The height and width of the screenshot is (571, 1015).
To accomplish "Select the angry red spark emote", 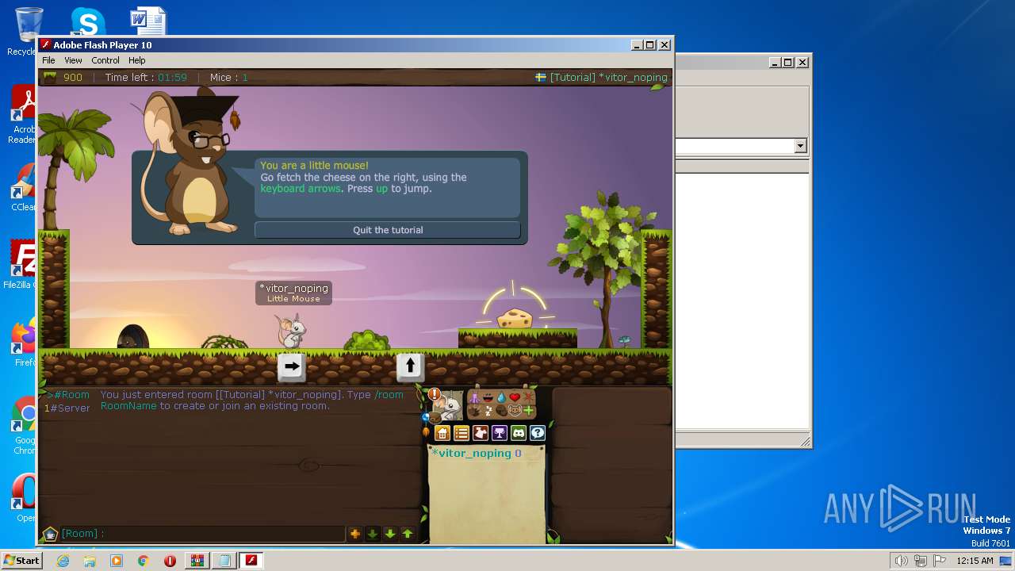I will pyautogui.click(x=528, y=397).
